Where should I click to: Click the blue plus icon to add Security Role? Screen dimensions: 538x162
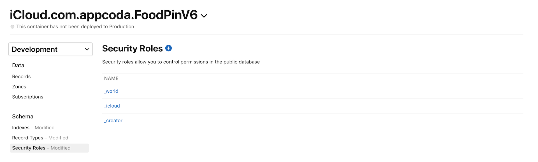click(168, 48)
